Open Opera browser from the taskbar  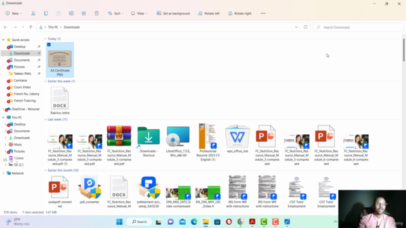(x=229, y=222)
